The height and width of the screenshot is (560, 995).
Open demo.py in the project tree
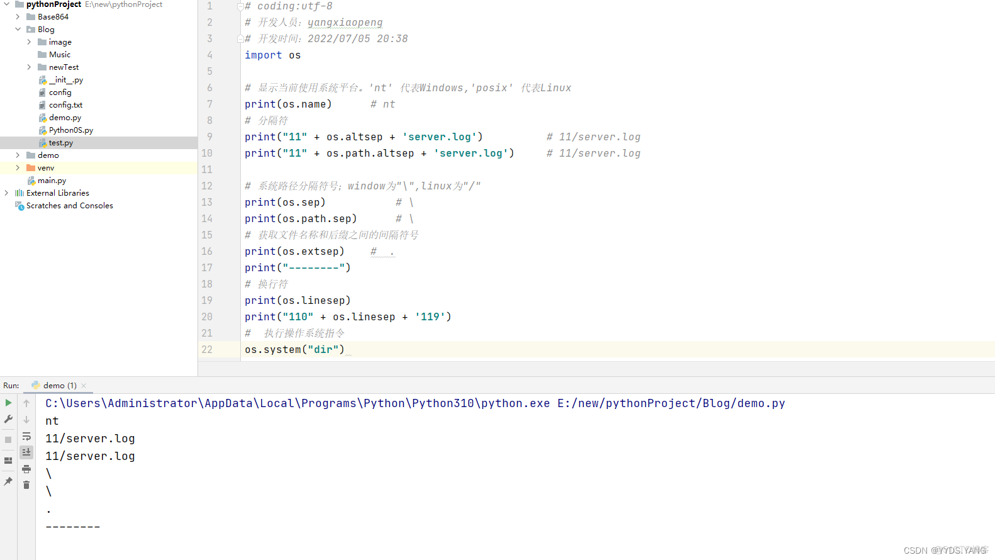click(65, 118)
